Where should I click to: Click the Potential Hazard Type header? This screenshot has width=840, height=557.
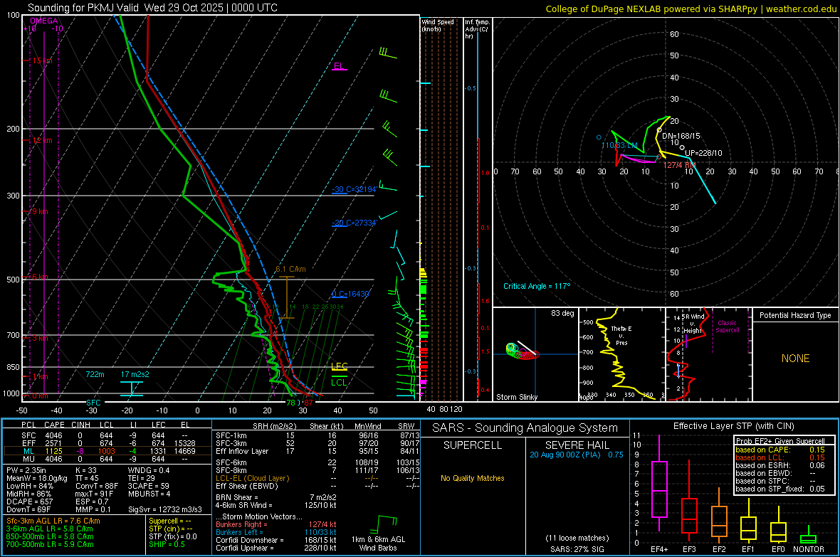point(795,315)
